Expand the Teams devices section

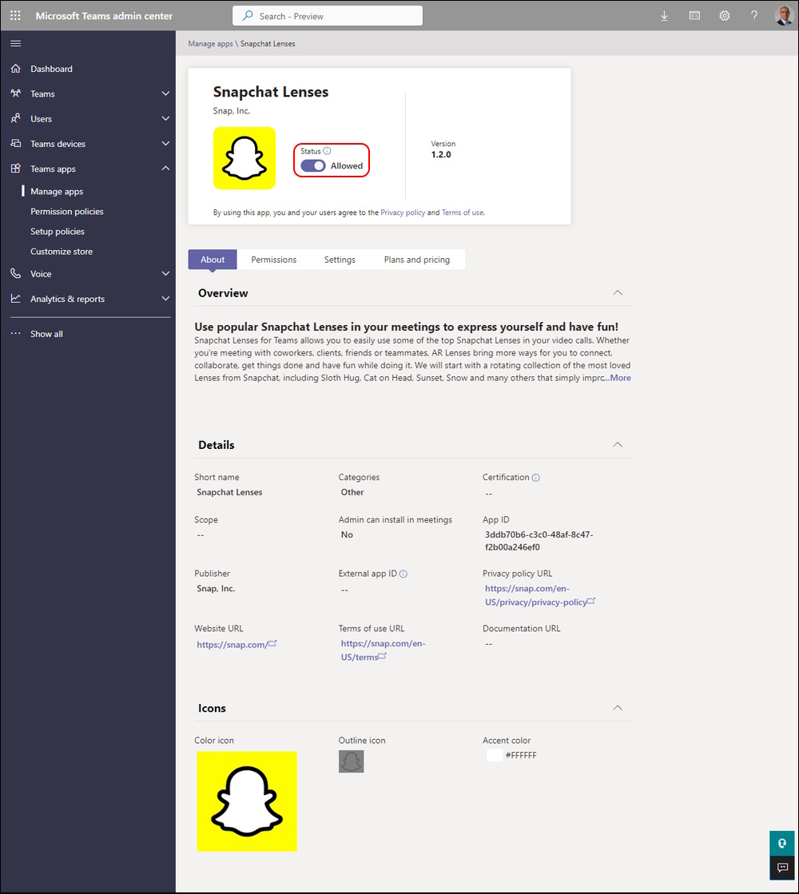[165, 144]
